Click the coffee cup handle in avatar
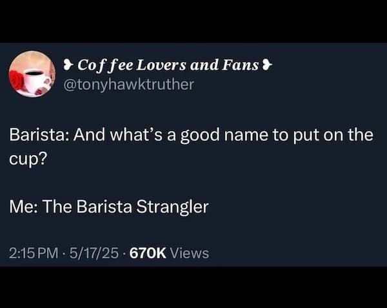This screenshot has width=387, height=308. pyautogui.click(x=47, y=81)
